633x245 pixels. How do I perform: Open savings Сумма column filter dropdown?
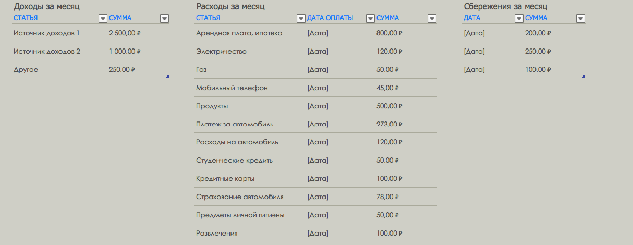click(x=580, y=19)
